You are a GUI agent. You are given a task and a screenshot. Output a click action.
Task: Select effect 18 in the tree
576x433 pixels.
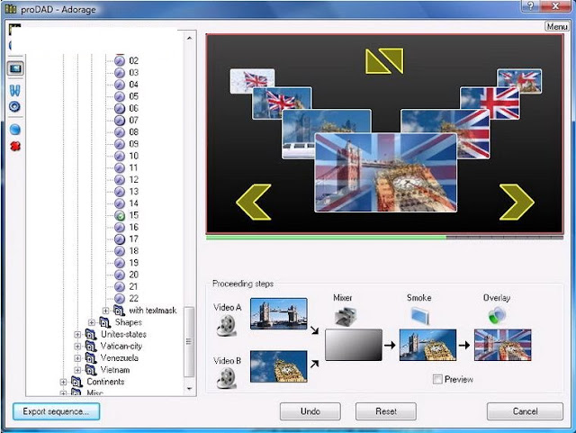(x=127, y=250)
